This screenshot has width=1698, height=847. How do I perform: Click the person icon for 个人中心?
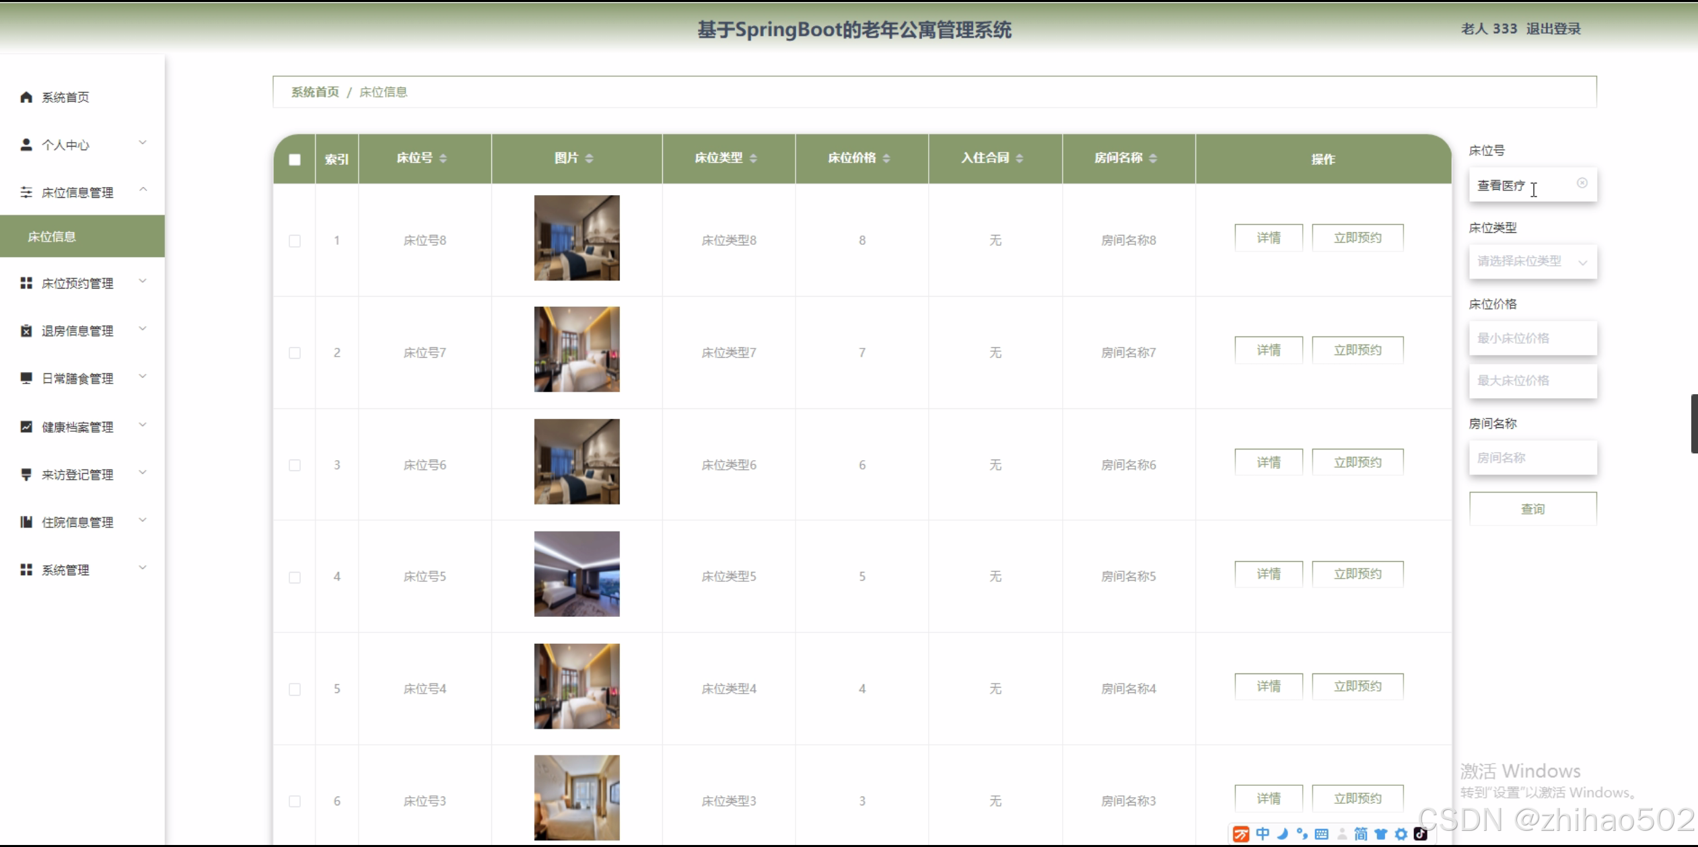click(x=26, y=145)
